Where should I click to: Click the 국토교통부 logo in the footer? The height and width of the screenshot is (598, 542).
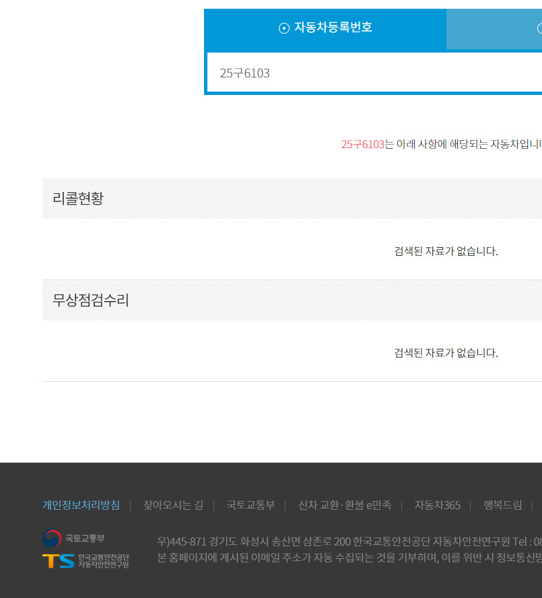pos(73,538)
